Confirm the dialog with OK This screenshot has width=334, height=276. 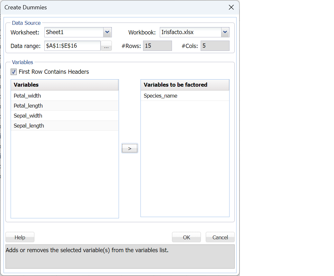pyautogui.click(x=186, y=237)
